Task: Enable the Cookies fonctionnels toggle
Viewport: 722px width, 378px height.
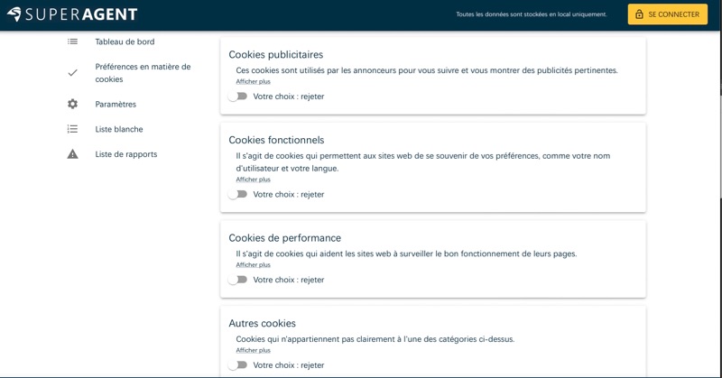Action: [x=237, y=194]
